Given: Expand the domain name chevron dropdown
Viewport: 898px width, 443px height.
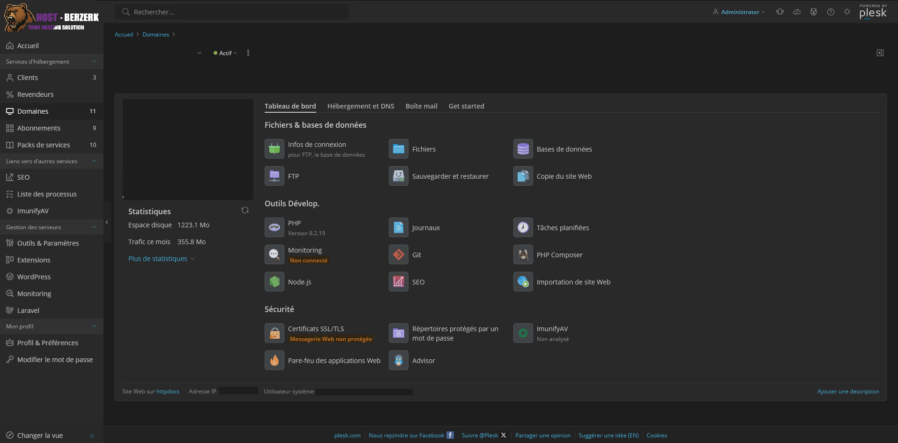Looking at the screenshot, I should pyautogui.click(x=200, y=53).
